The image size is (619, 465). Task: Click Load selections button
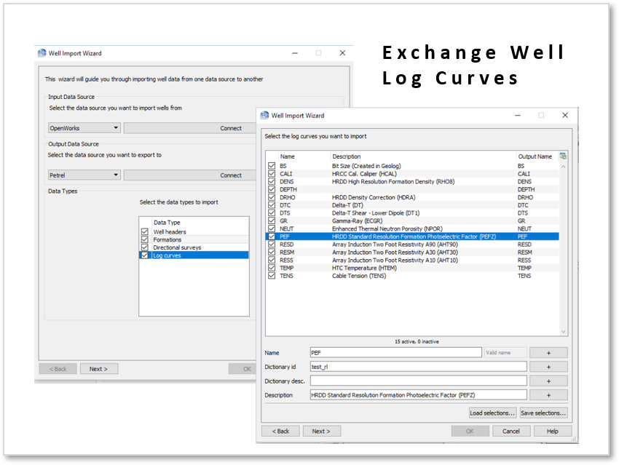point(492,413)
